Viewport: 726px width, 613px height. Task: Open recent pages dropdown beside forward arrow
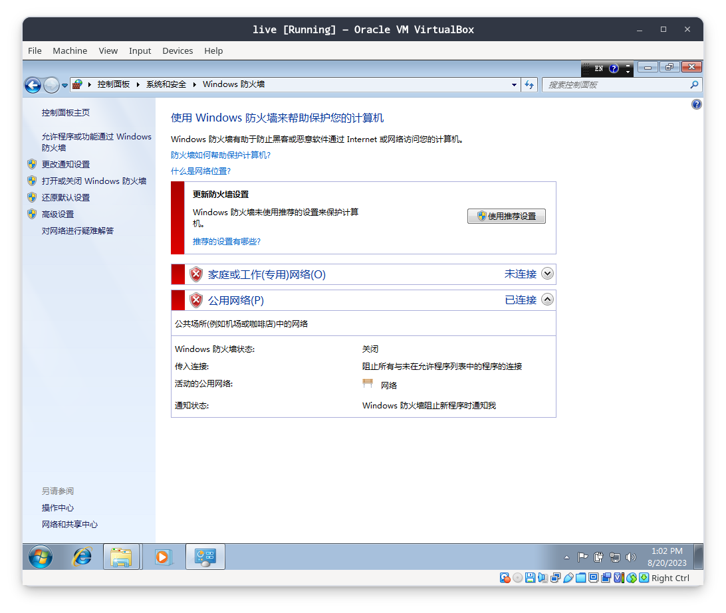65,85
